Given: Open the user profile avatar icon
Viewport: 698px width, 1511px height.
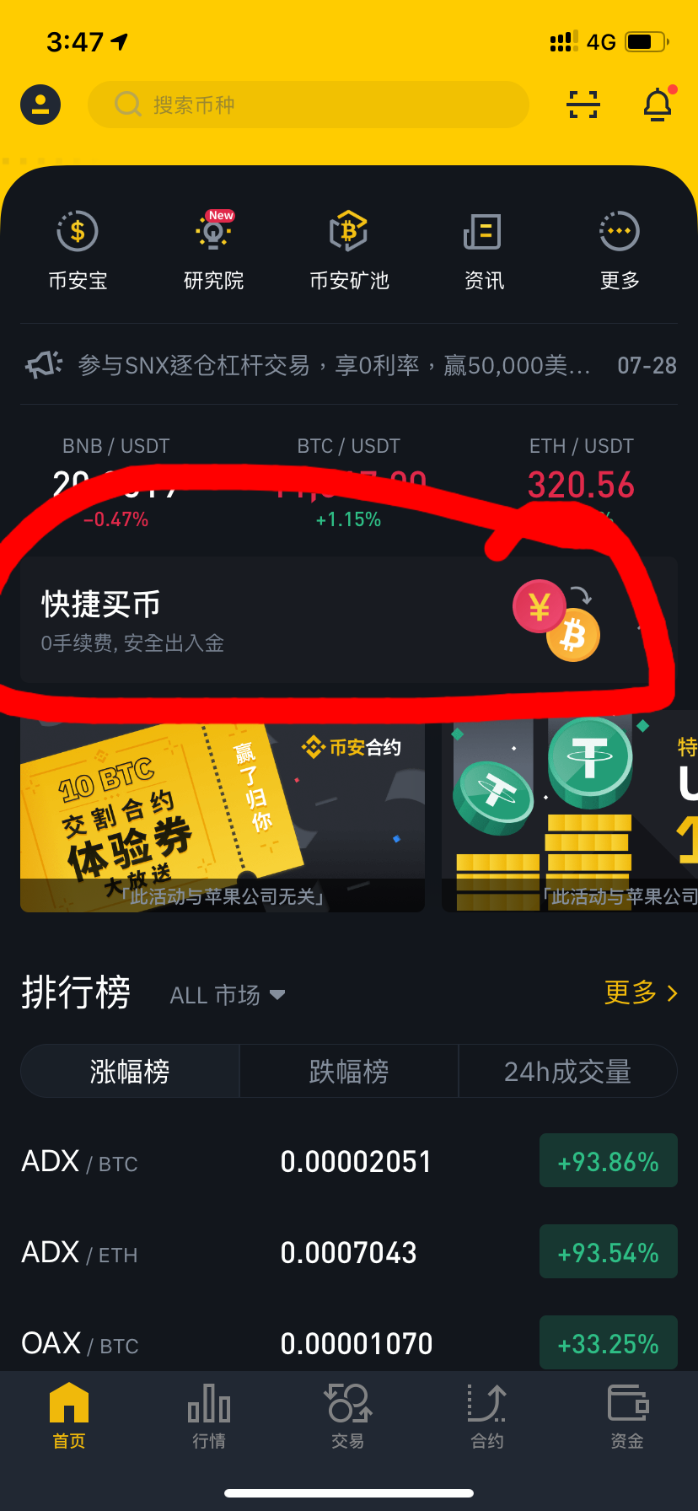Looking at the screenshot, I should (40, 105).
